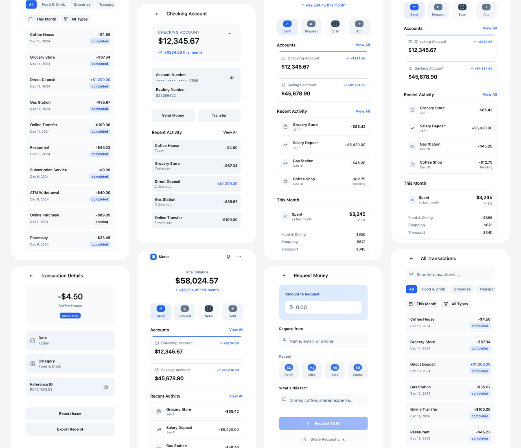Click Share Request Link
The height and width of the screenshot is (448, 521).
click(323, 439)
